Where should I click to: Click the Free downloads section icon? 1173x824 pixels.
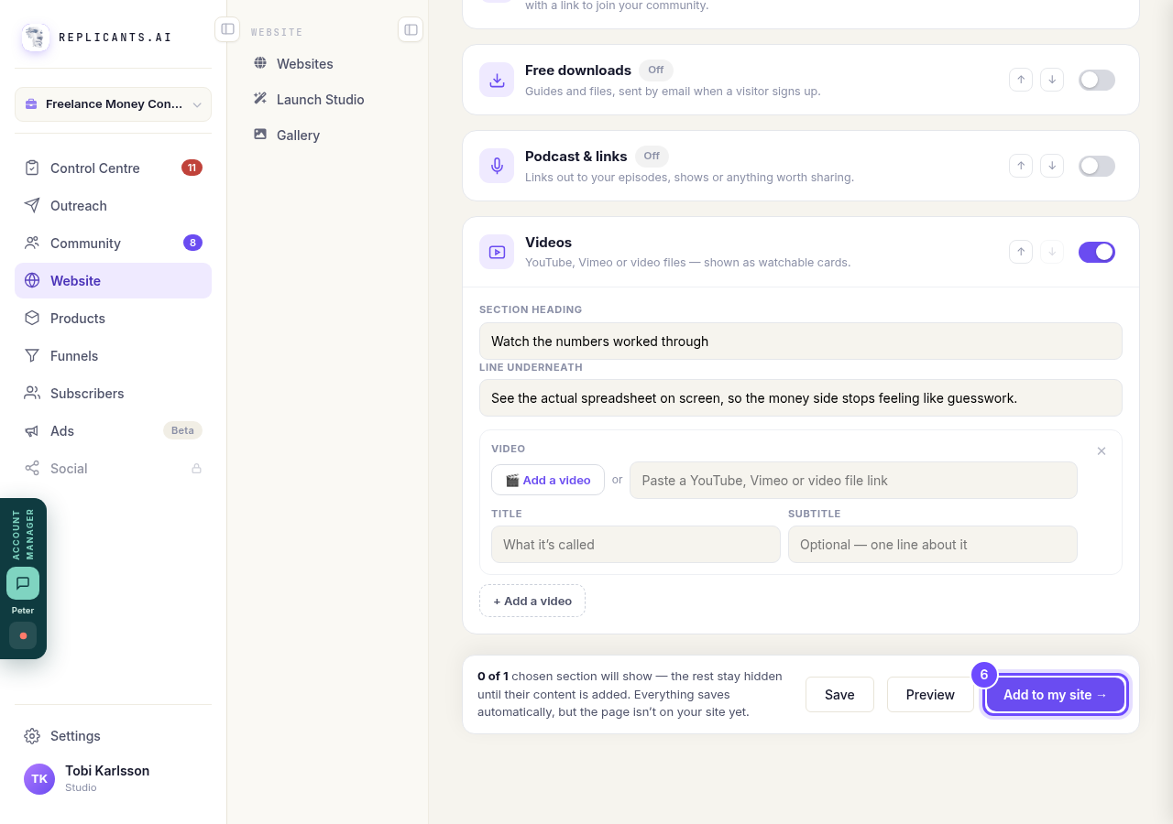497,80
